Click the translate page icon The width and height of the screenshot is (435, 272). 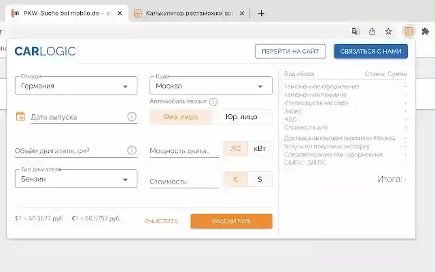(x=355, y=31)
